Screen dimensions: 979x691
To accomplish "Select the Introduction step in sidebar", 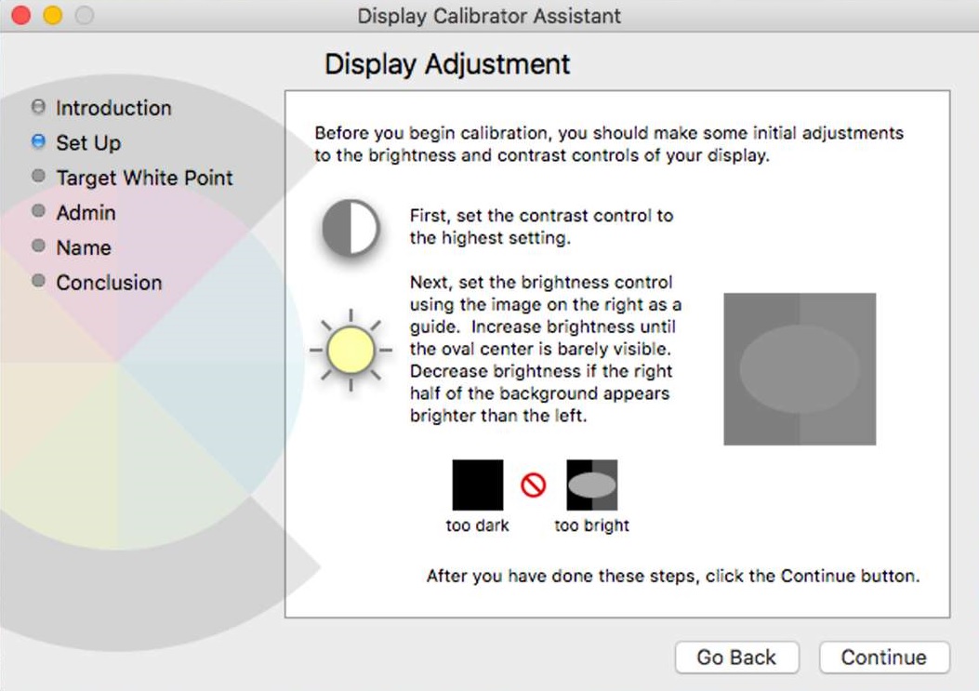I will (x=113, y=108).
